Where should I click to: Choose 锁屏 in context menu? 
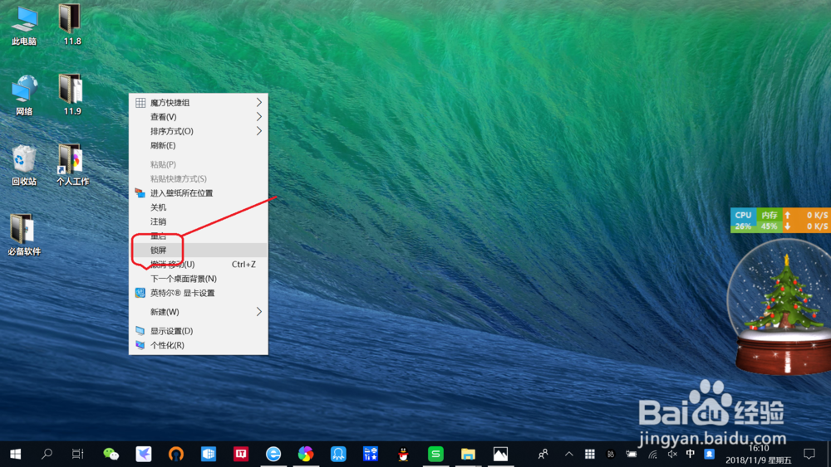[199, 251]
